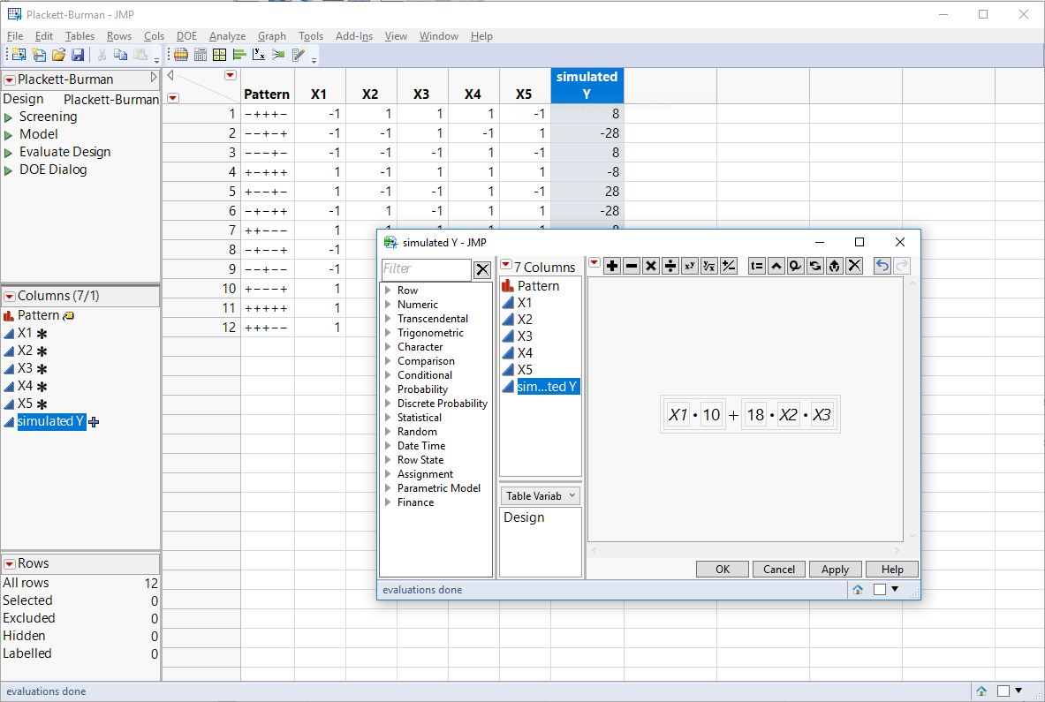The image size is (1045, 702).
Task: Open the Analyze menu
Action: tap(227, 36)
